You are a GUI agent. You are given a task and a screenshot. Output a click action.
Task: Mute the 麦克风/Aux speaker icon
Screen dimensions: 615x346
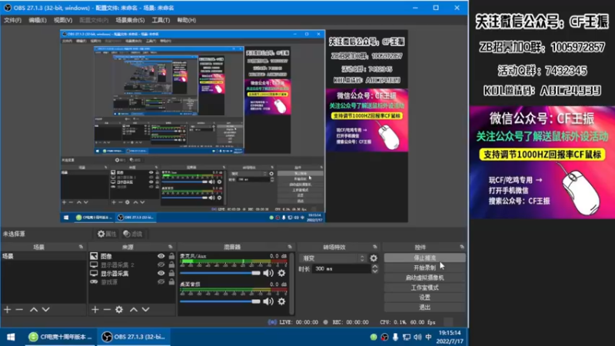[x=268, y=273]
